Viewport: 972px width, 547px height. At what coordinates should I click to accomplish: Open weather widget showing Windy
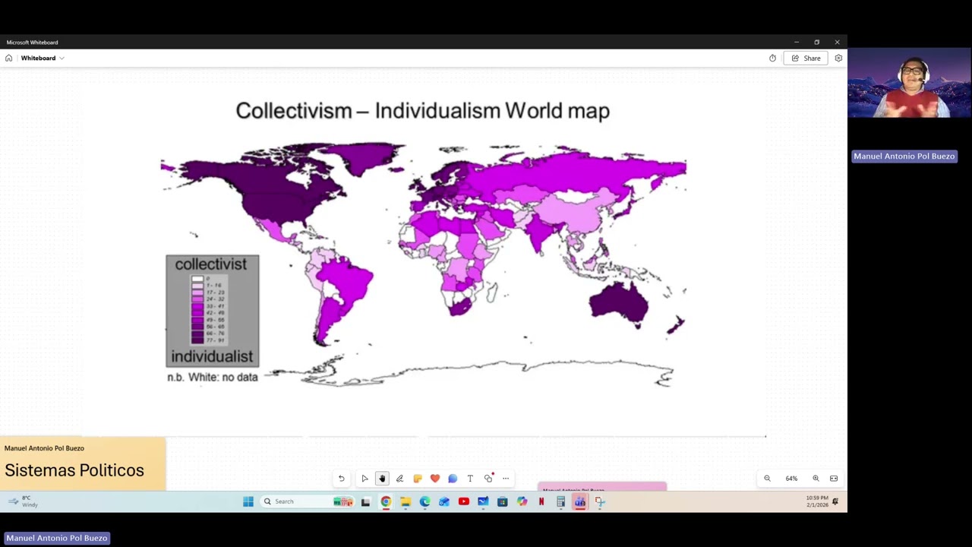(21, 501)
